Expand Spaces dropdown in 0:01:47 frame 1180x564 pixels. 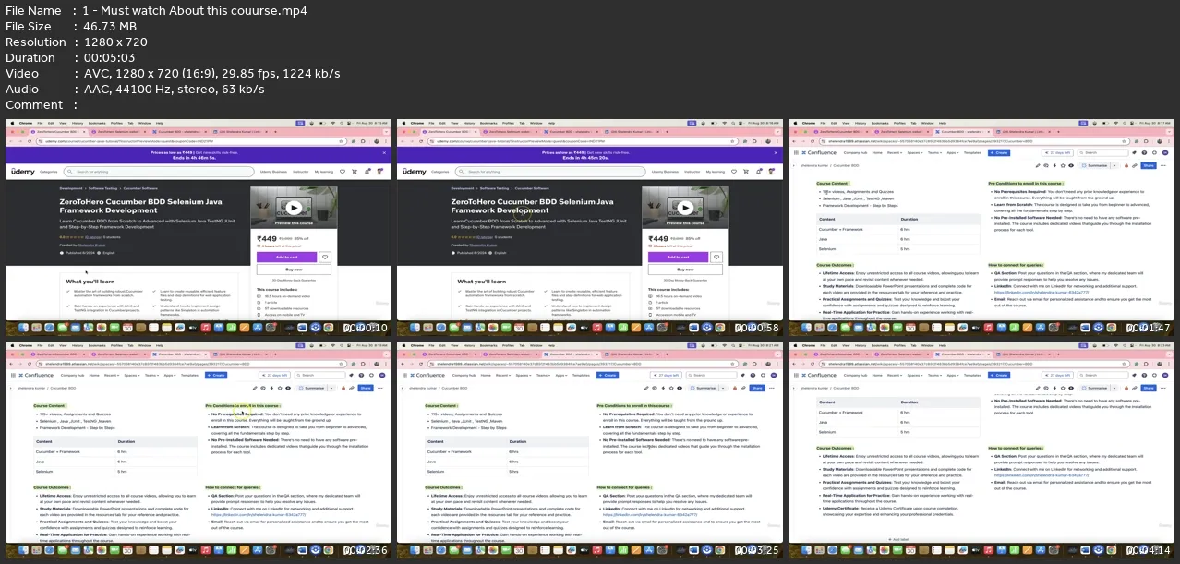(915, 152)
